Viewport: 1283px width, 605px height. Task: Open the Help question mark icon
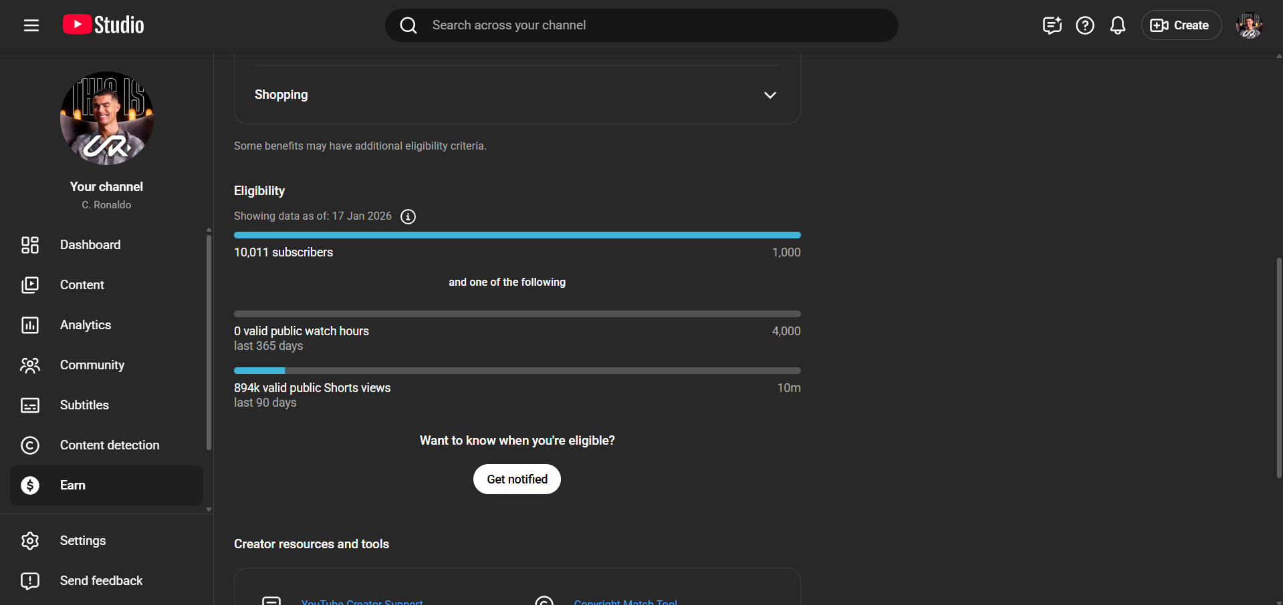pyautogui.click(x=1084, y=25)
